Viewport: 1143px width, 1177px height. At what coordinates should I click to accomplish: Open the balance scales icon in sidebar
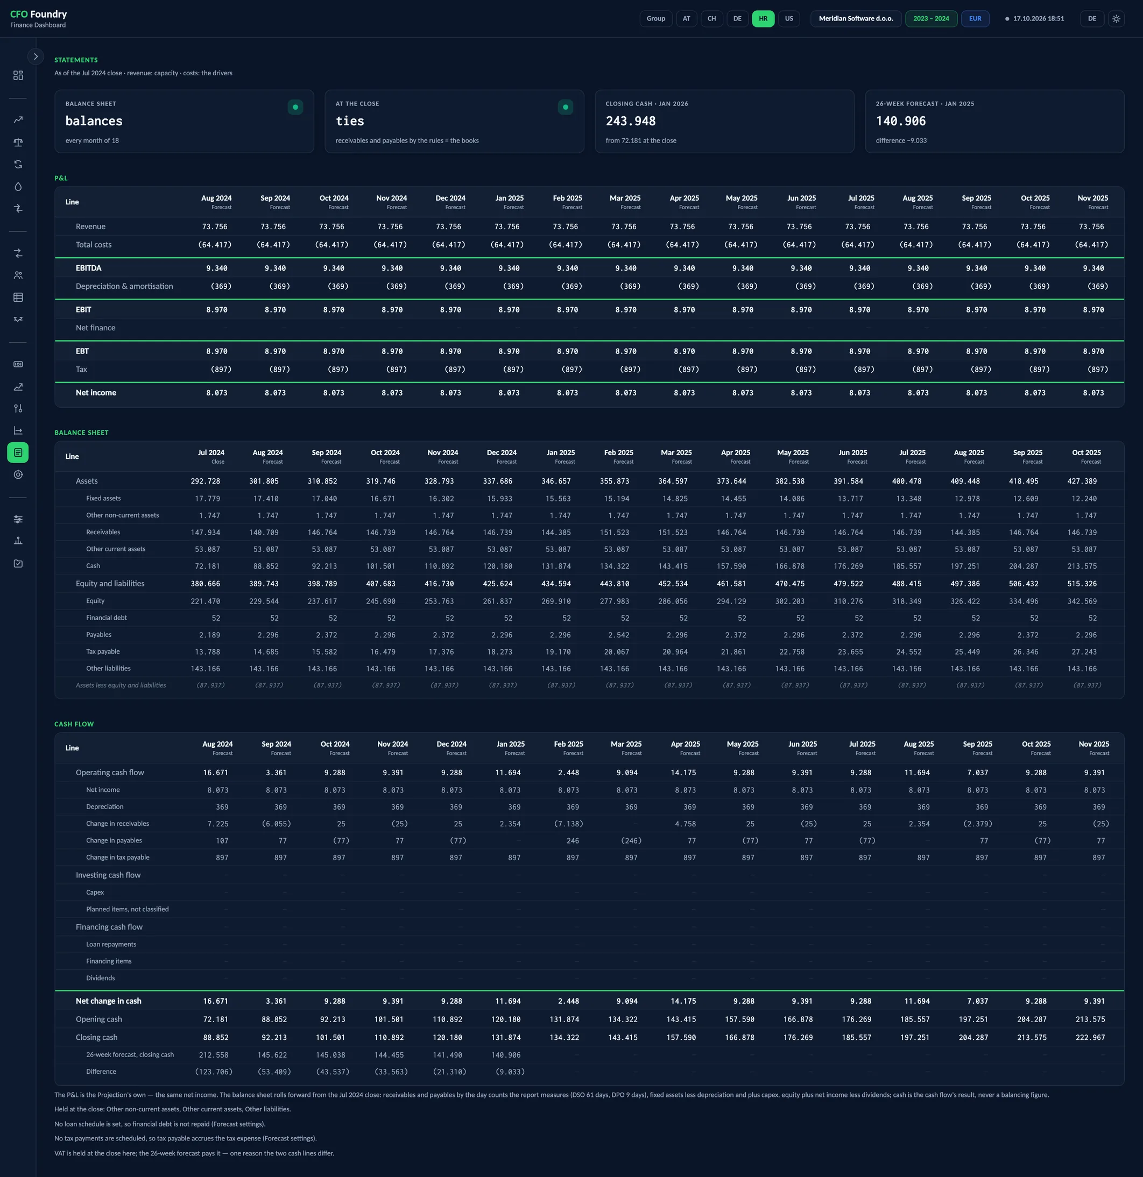(x=18, y=143)
